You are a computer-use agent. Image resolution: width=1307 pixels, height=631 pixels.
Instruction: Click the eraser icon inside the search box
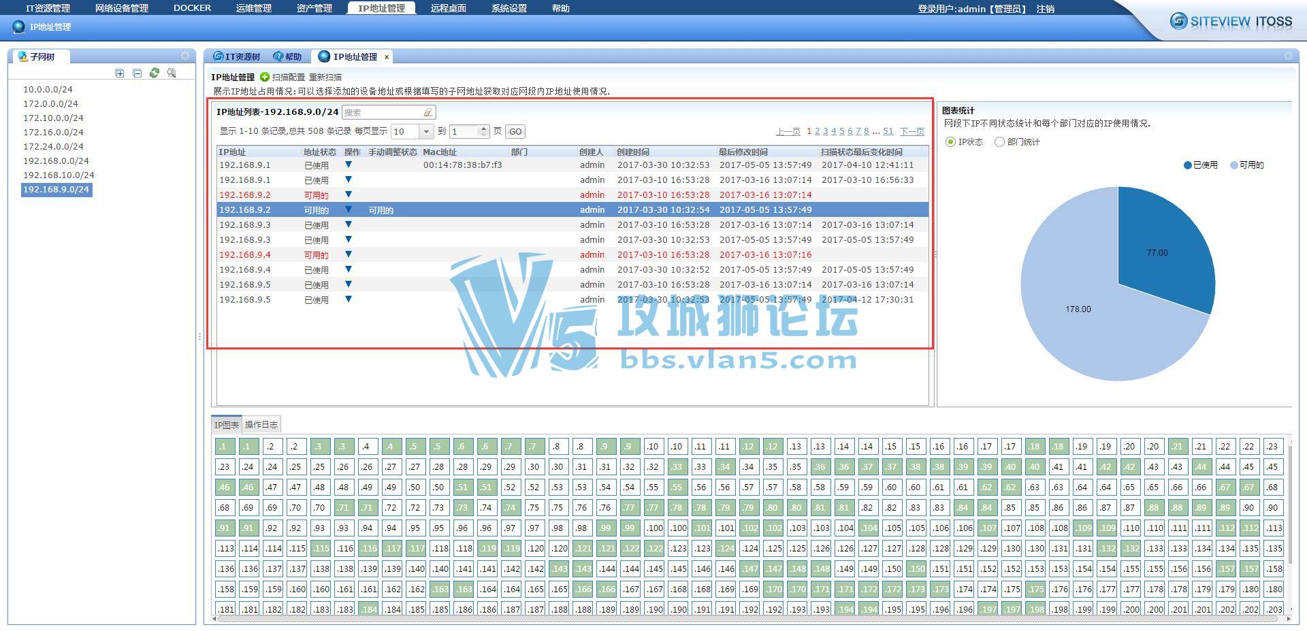428,112
